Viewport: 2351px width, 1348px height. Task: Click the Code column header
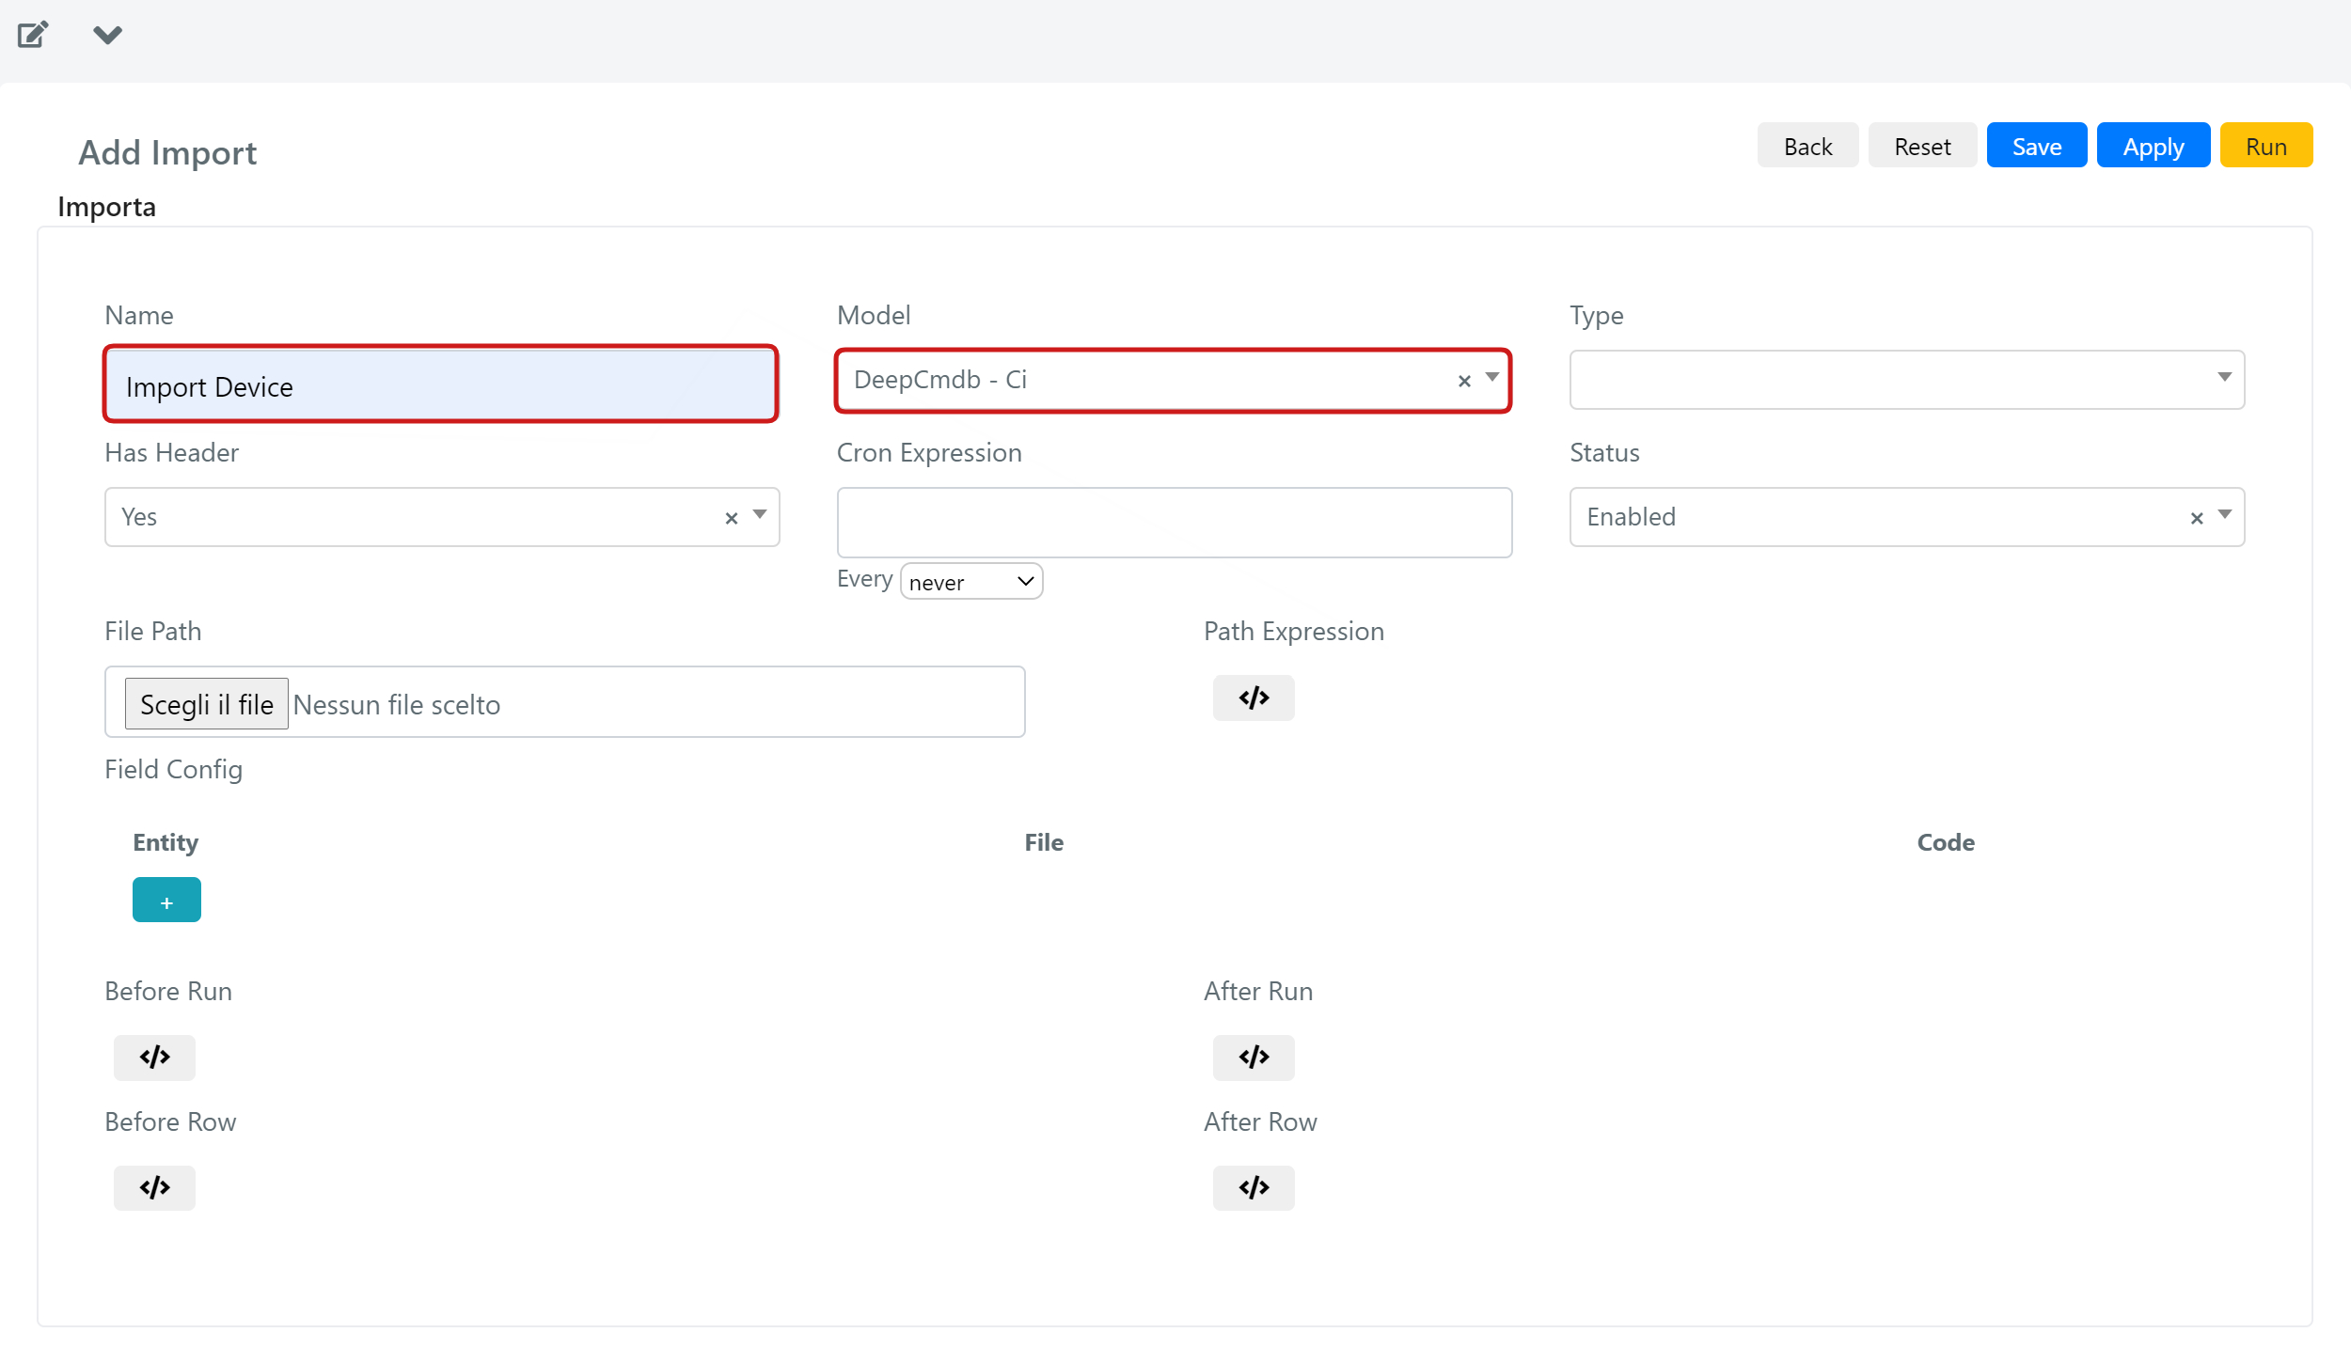1946,842
